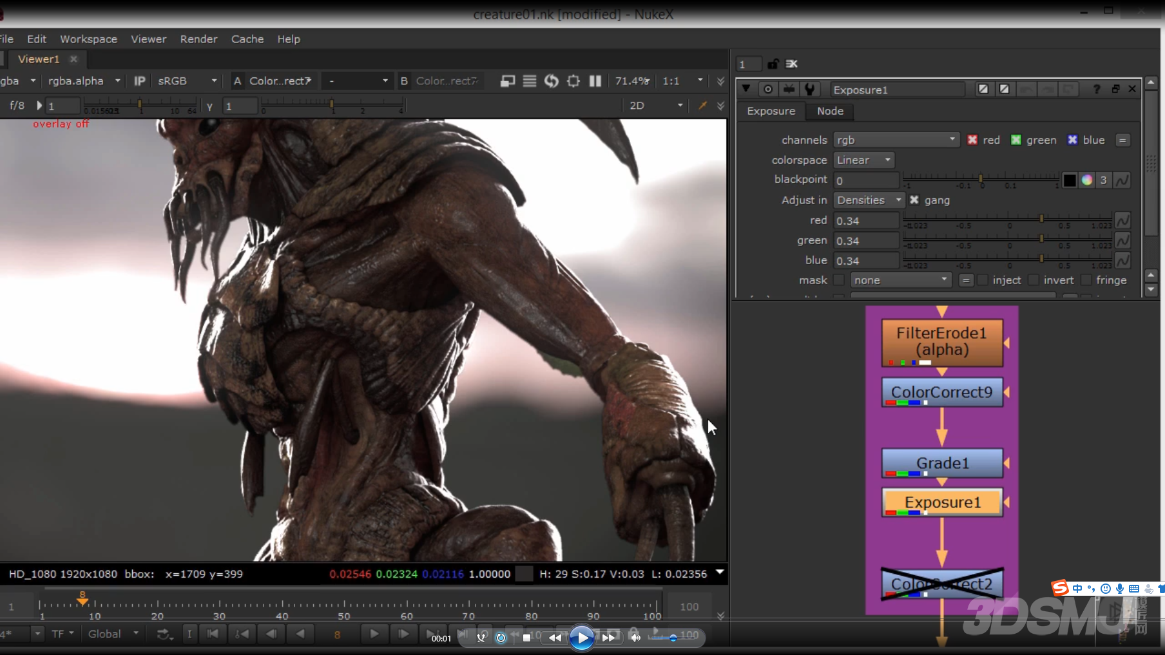Play backward with the left arrow button
The image size is (1165, 655).
click(300, 634)
